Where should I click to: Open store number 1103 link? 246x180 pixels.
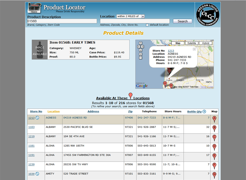[x=31, y=127]
